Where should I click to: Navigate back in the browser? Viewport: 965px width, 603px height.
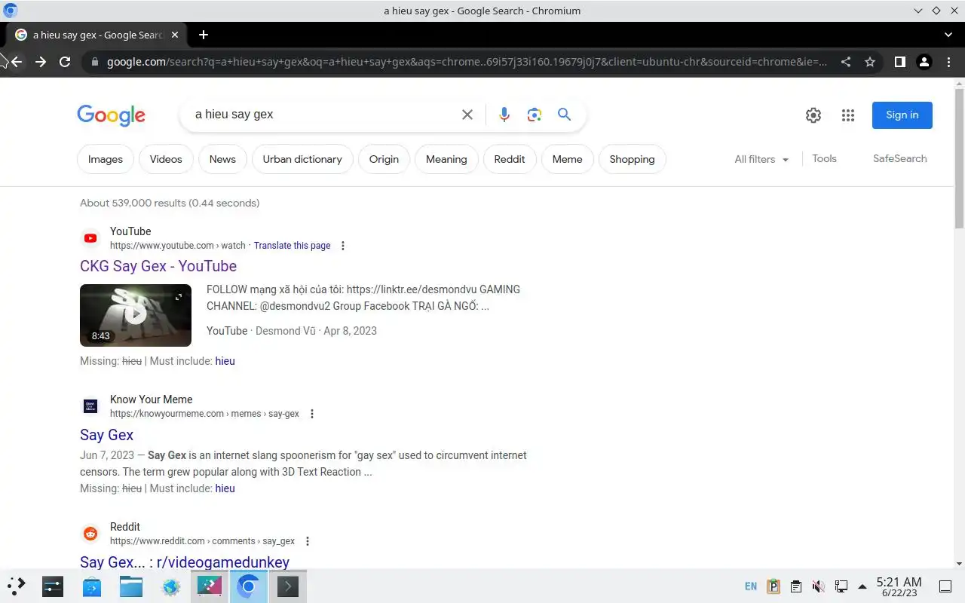tap(17, 62)
